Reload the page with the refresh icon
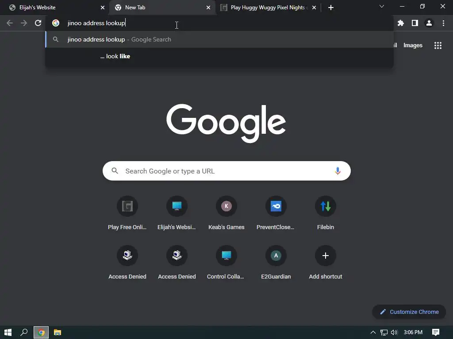The image size is (453, 339). click(x=38, y=23)
